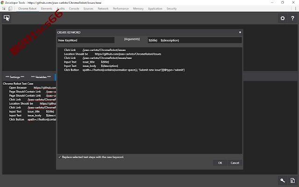Click second Page Should Contain Link step
The width and height of the screenshot is (299, 187).
click(32, 95)
